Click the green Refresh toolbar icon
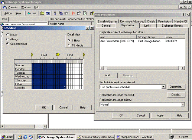Image resolution: width=192 pixels, height=140 pixels. click(x=85, y=13)
